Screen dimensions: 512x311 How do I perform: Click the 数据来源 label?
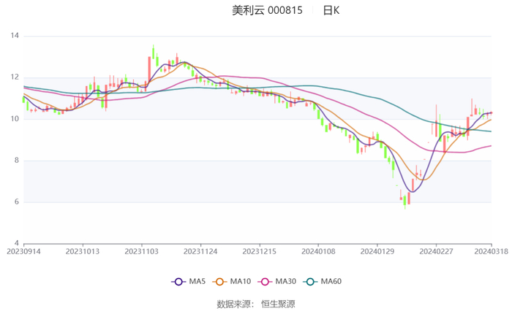[234, 304]
